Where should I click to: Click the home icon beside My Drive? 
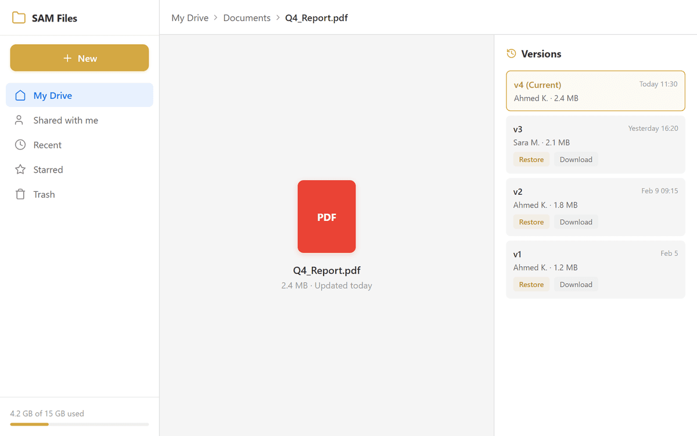tap(20, 95)
